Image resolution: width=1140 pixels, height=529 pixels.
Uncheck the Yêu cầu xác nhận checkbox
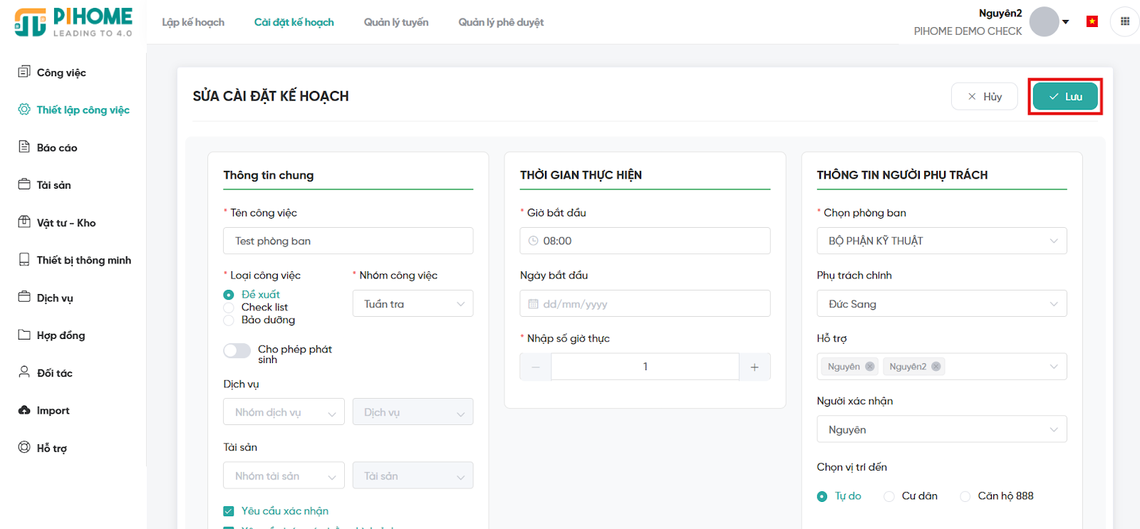tap(229, 511)
